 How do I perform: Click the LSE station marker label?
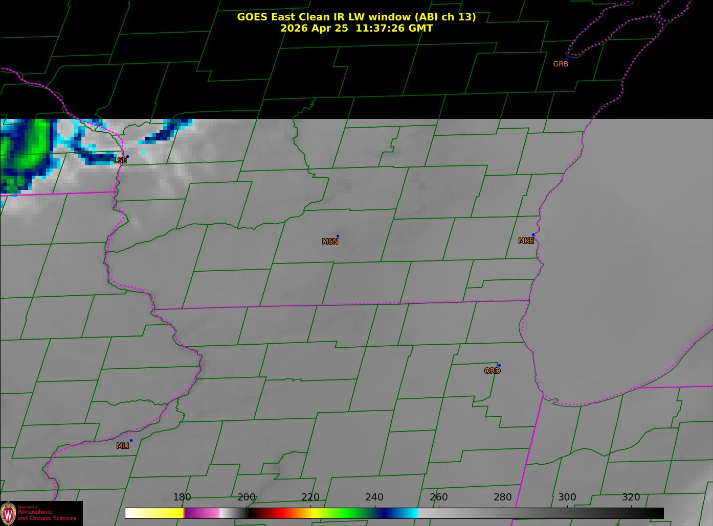120,160
